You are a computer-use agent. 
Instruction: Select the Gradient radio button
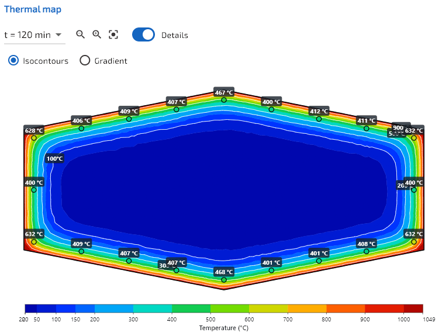click(85, 60)
